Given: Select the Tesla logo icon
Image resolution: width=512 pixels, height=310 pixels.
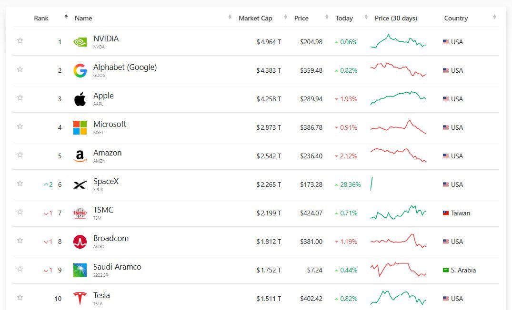Looking at the screenshot, I should click(80, 298).
